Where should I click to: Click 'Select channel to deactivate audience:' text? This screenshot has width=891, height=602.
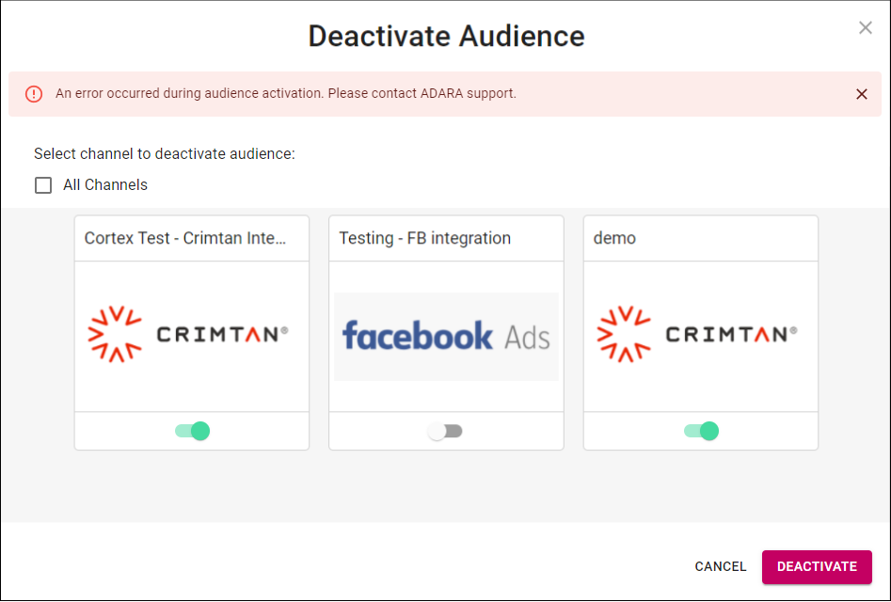tap(165, 154)
